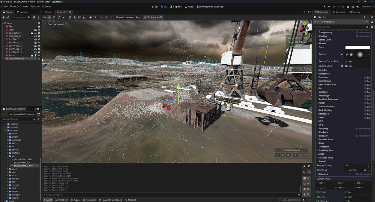
Task: Switch to the Скрипт workspace
Action: 176,7
